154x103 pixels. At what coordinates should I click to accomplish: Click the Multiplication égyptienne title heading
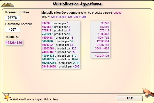point(77,4)
